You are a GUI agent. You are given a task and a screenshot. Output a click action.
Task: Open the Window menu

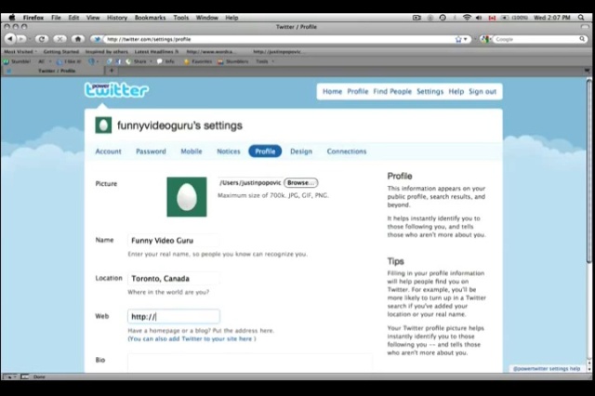[206, 18]
